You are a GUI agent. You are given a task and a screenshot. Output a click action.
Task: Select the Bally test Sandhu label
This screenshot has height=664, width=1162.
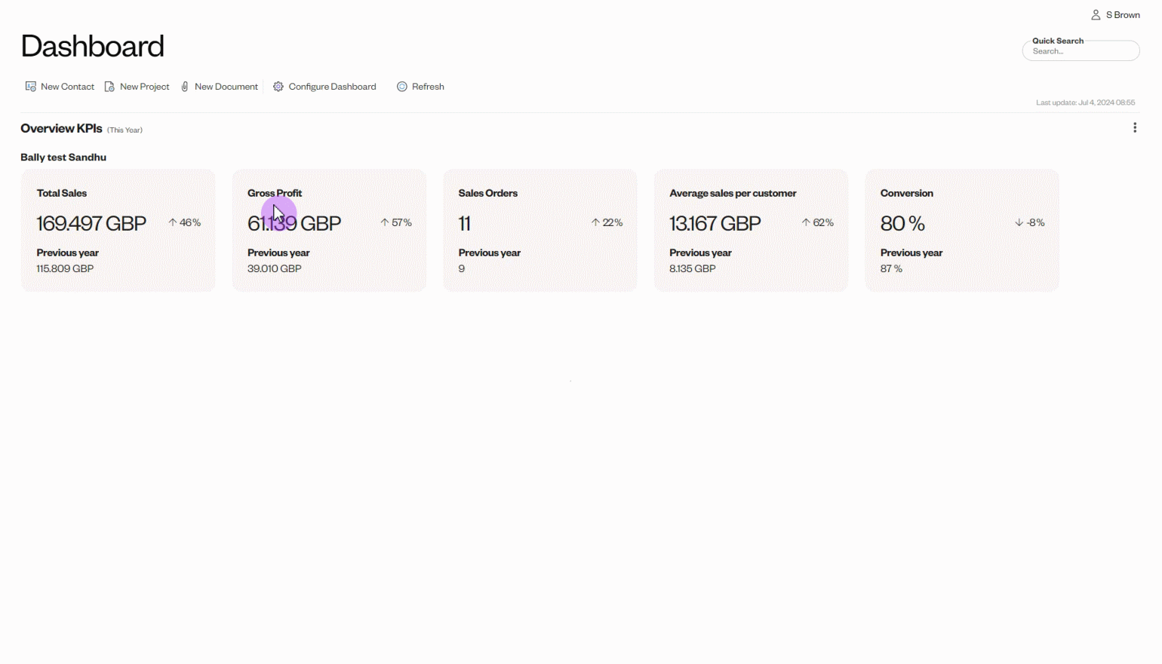[x=63, y=157]
